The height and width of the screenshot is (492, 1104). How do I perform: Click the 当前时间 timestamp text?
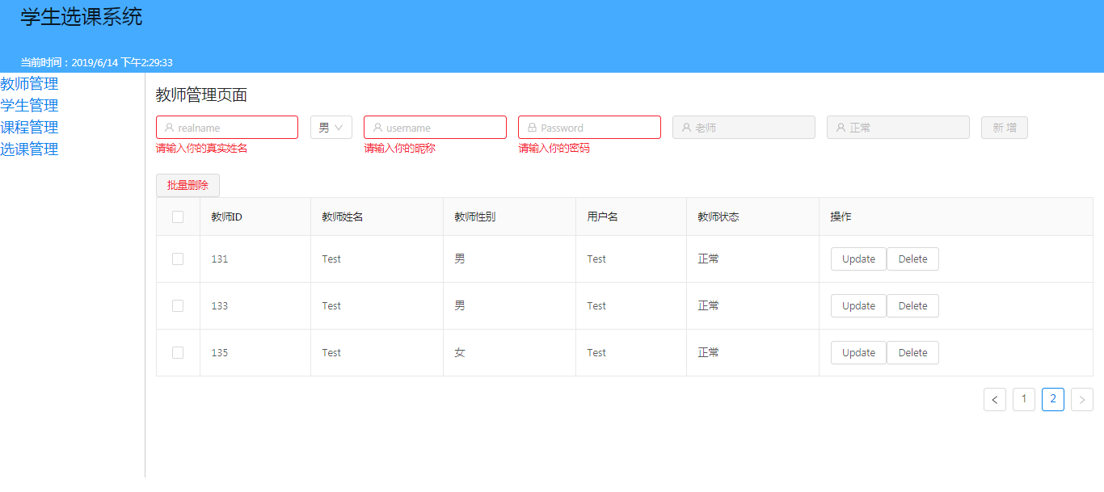pyautogui.click(x=96, y=62)
